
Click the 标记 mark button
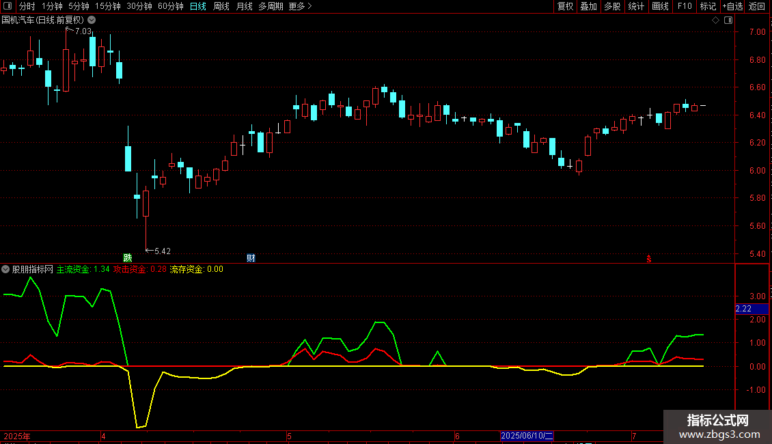click(708, 6)
